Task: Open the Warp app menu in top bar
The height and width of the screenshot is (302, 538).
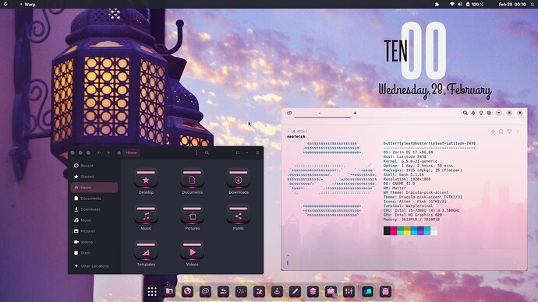Action: [27, 5]
